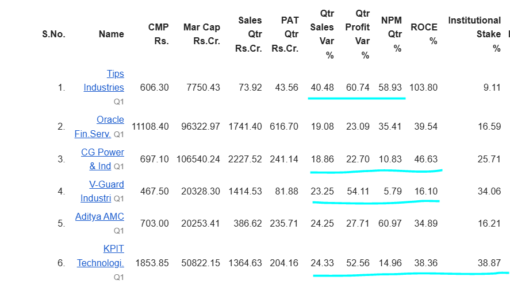The width and height of the screenshot is (510, 288).
Task: Open the Aditya AMC company link
Action: (x=99, y=216)
